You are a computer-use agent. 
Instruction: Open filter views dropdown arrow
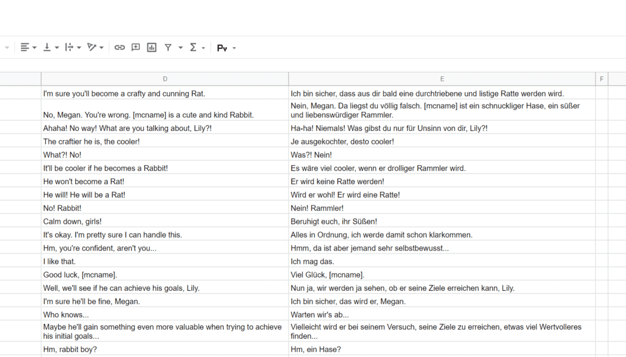tap(180, 48)
